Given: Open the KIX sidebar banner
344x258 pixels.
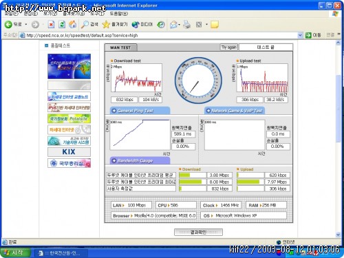Looking at the screenshot, I should (x=69, y=151).
